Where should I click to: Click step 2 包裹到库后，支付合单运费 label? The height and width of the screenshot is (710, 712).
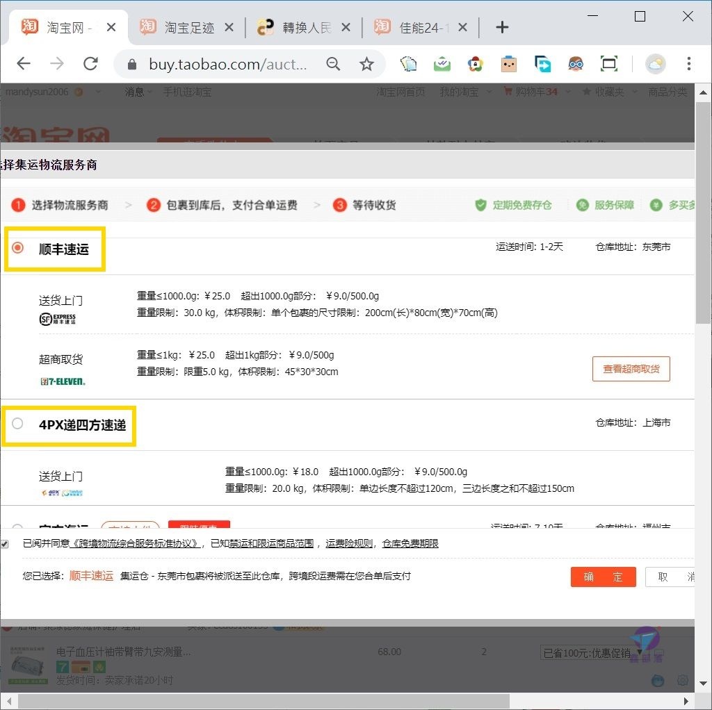tap(232, 205)
